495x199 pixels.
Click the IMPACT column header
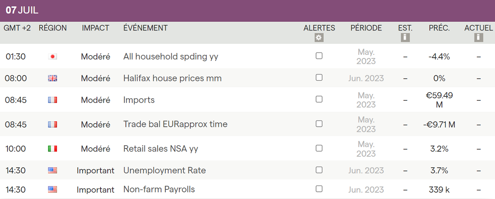tap(95, 28)
